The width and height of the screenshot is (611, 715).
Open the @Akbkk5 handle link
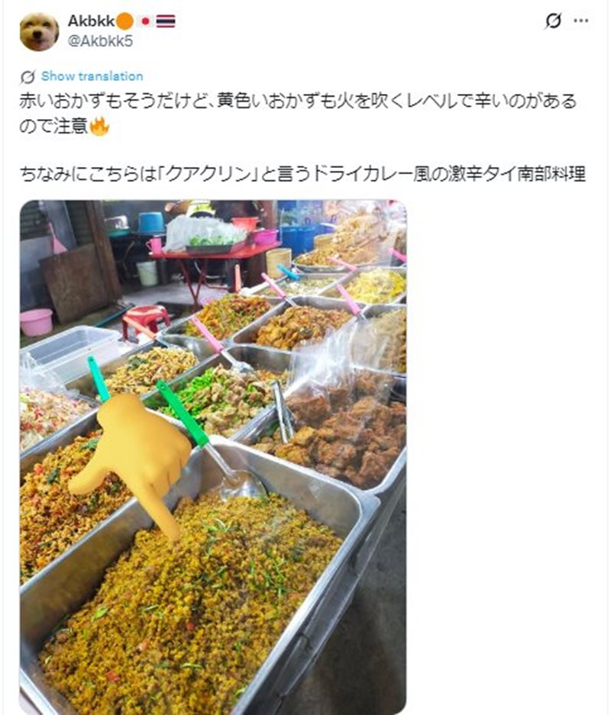(x=100, y=41)
